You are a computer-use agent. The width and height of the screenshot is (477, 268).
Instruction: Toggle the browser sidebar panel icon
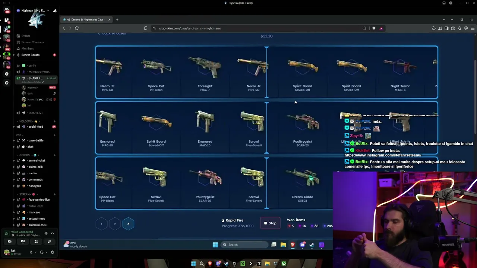[x=446, y=28]
